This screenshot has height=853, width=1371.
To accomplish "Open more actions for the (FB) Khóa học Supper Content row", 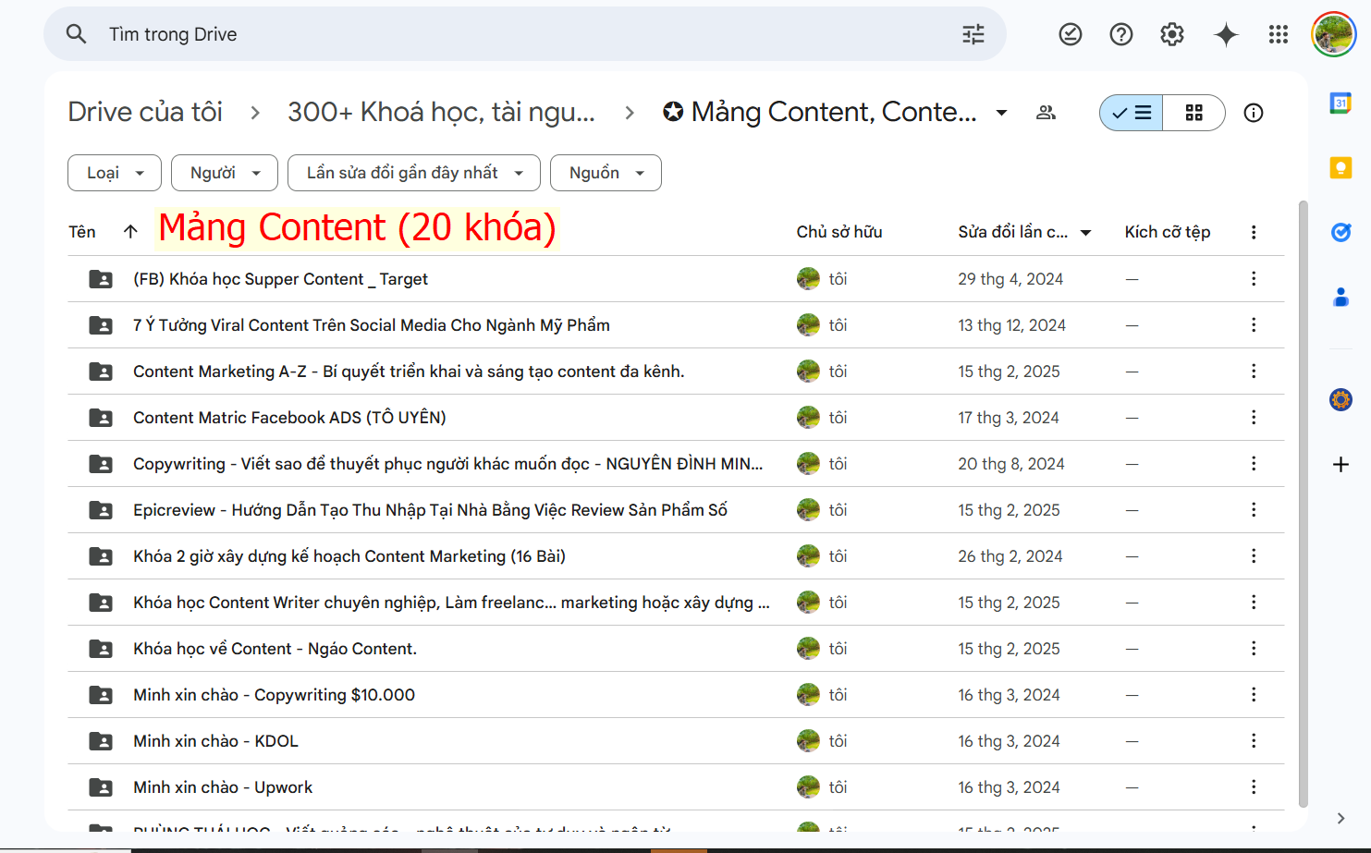I will [1254, 278].
